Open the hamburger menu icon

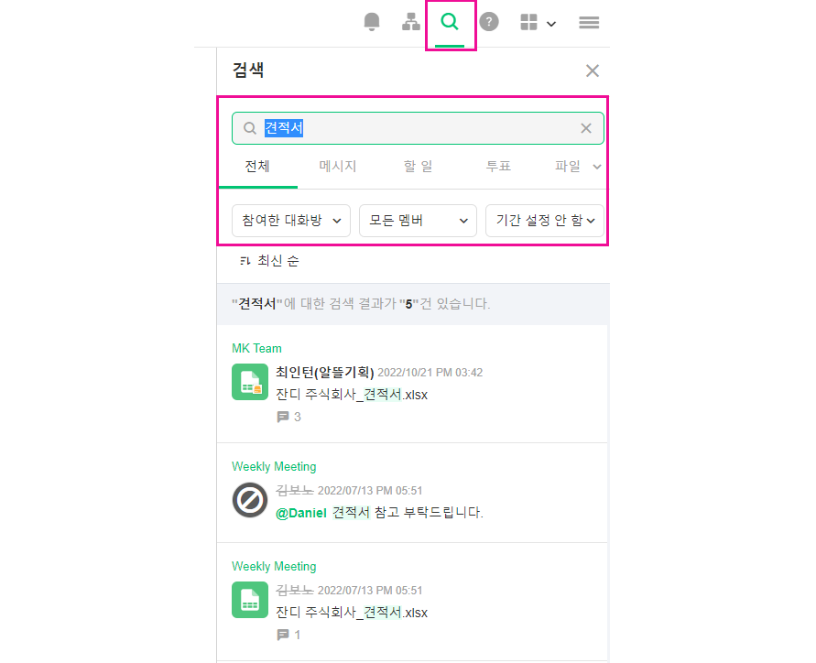point(589,23)
